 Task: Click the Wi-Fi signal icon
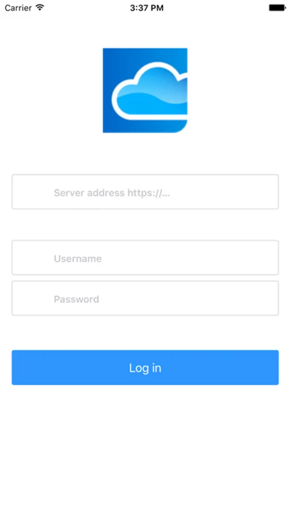(x=40, y=7)
